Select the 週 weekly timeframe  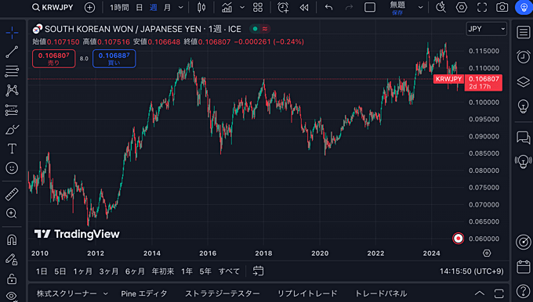[x=154, y=7]
